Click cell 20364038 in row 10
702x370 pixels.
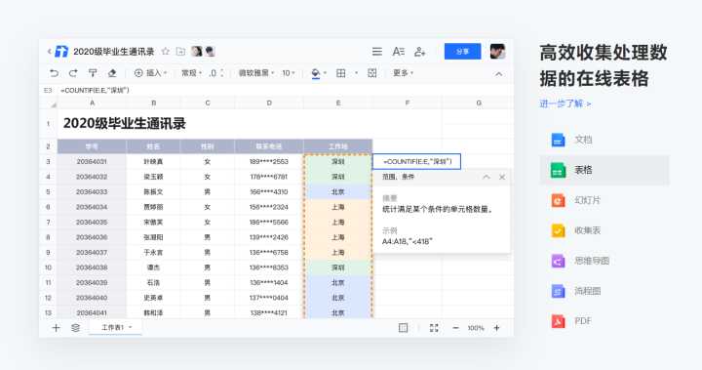[92, 267]
